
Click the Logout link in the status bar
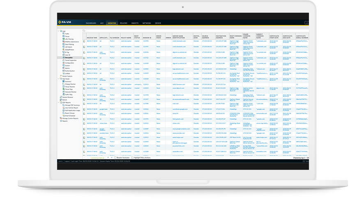[x=67, y=162]
